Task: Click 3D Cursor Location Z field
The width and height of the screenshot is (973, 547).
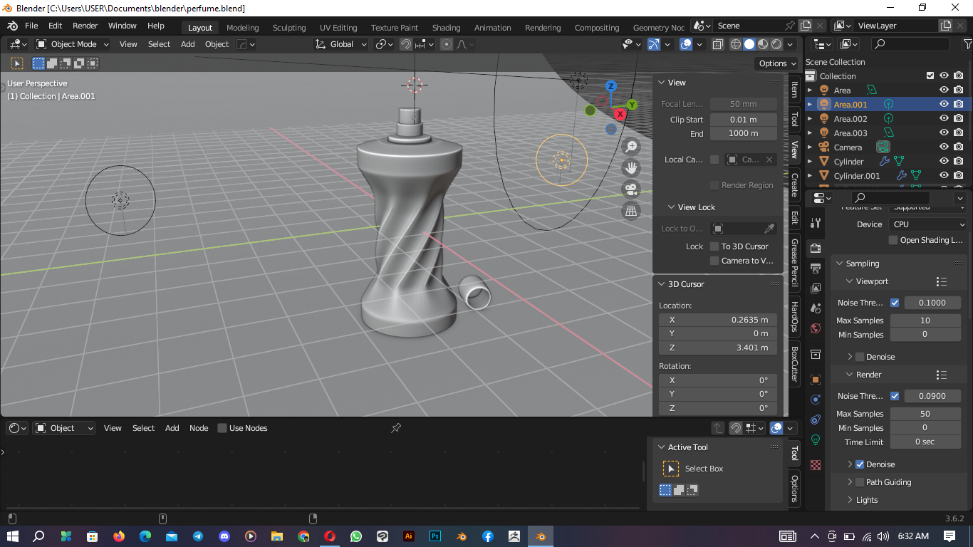Action: coord(718,348)
